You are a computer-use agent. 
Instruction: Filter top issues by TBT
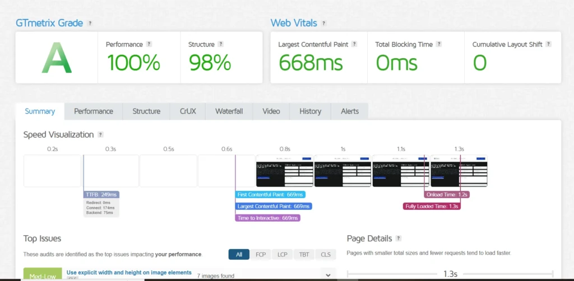pos(304,254)
